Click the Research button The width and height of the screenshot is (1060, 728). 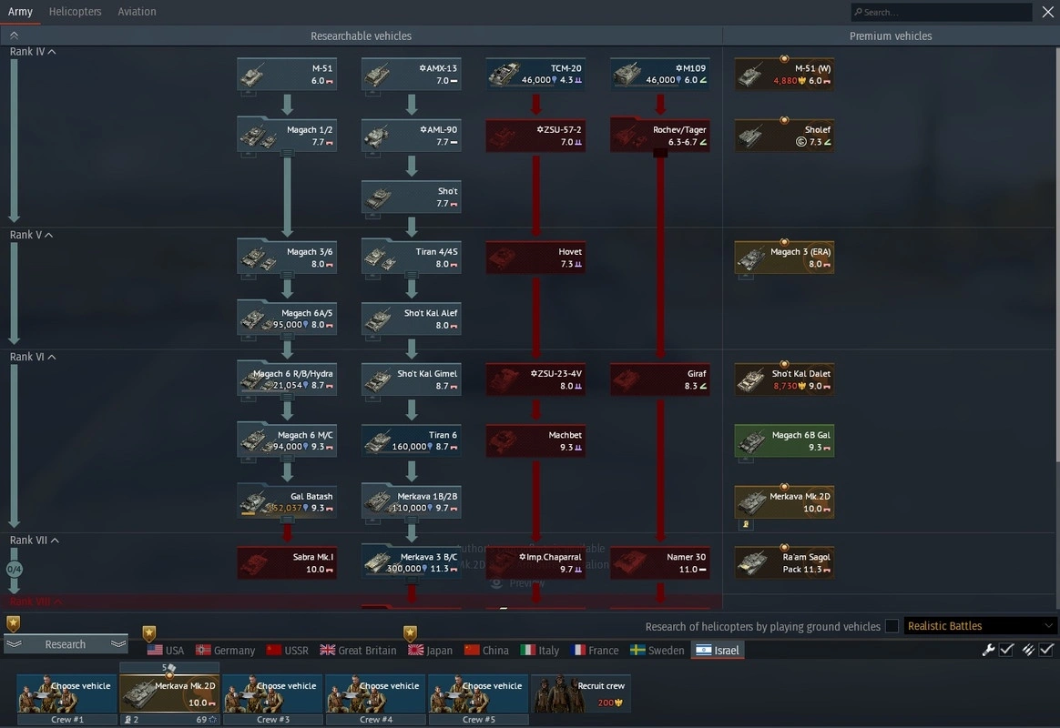point(66,644)
